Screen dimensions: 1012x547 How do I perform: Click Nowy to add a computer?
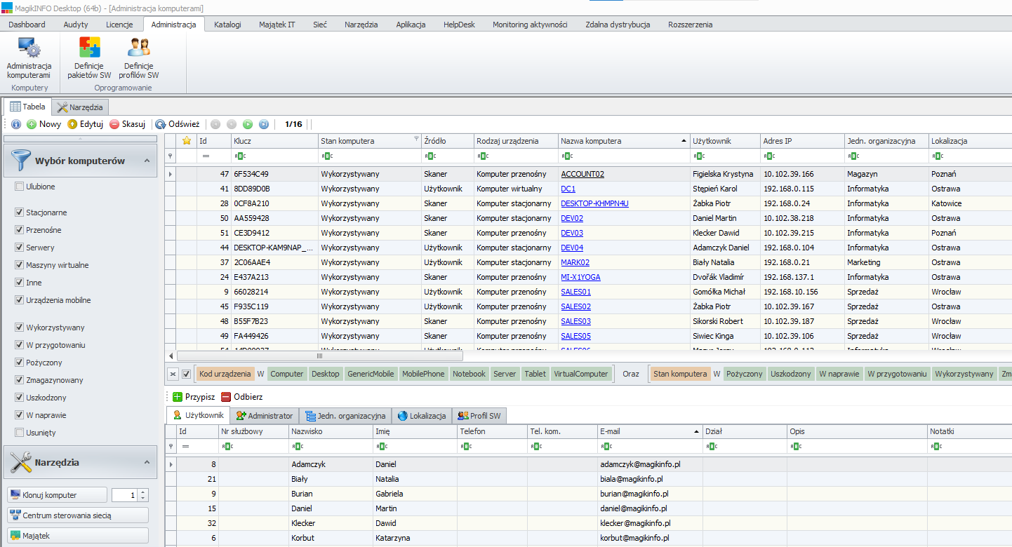click(44, 124)
